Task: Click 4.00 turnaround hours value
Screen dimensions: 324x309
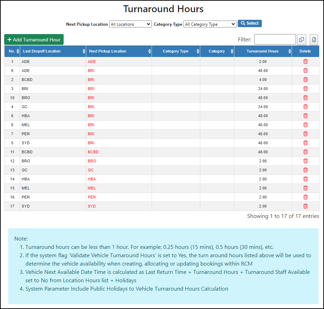Action: click(x=263, y=80)
